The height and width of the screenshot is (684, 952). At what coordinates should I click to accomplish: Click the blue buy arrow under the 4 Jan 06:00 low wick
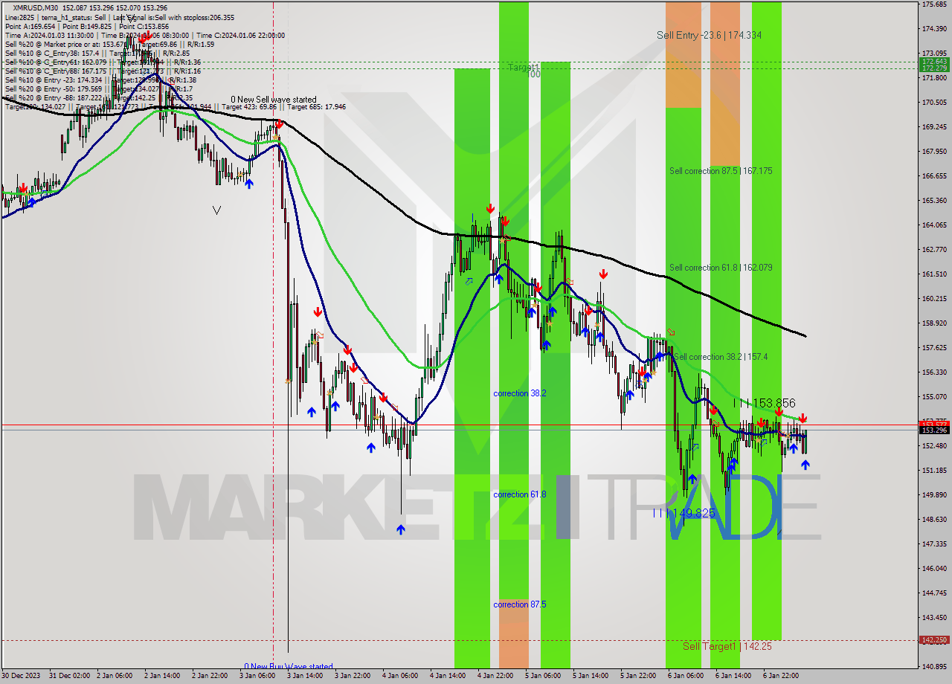401,529
